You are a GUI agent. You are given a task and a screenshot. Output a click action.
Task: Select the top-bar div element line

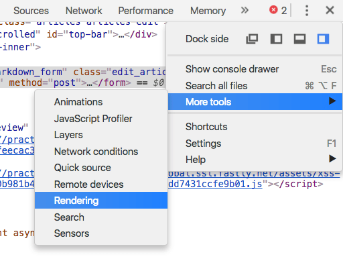tap(78, 34)
